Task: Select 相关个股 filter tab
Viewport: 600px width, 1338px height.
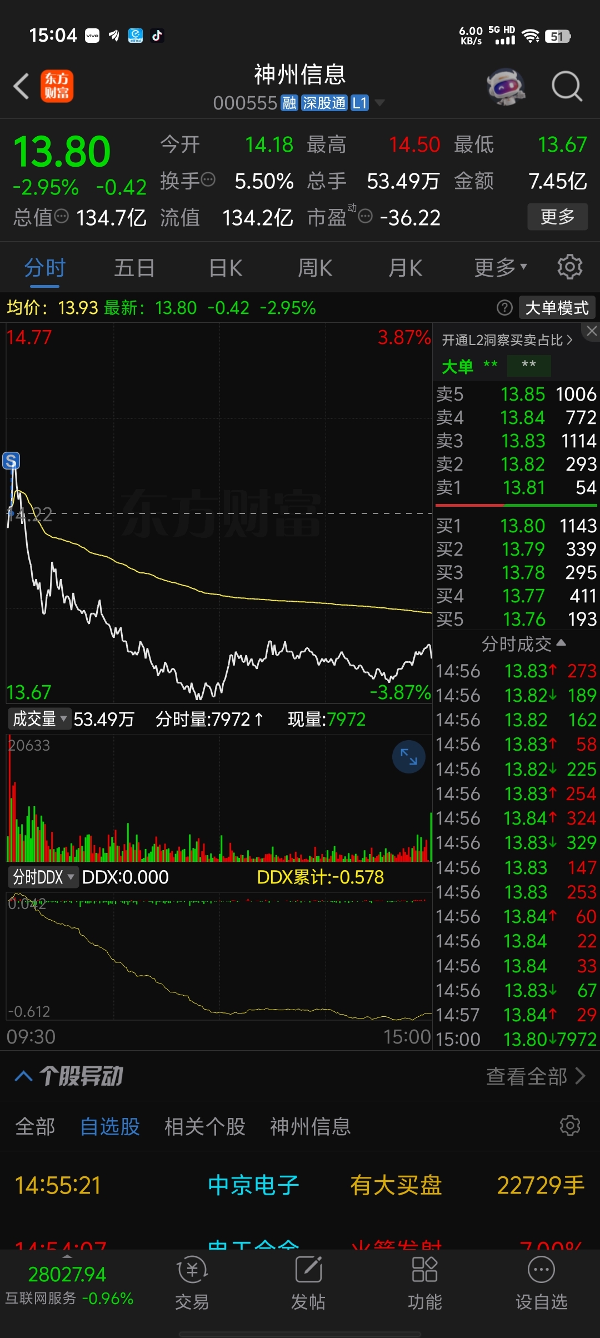Action: [x=205, y=1126]
